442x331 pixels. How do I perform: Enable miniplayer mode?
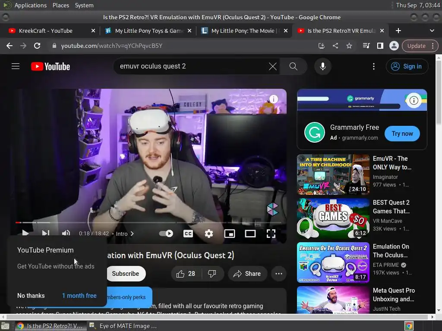tap(230, 233)
